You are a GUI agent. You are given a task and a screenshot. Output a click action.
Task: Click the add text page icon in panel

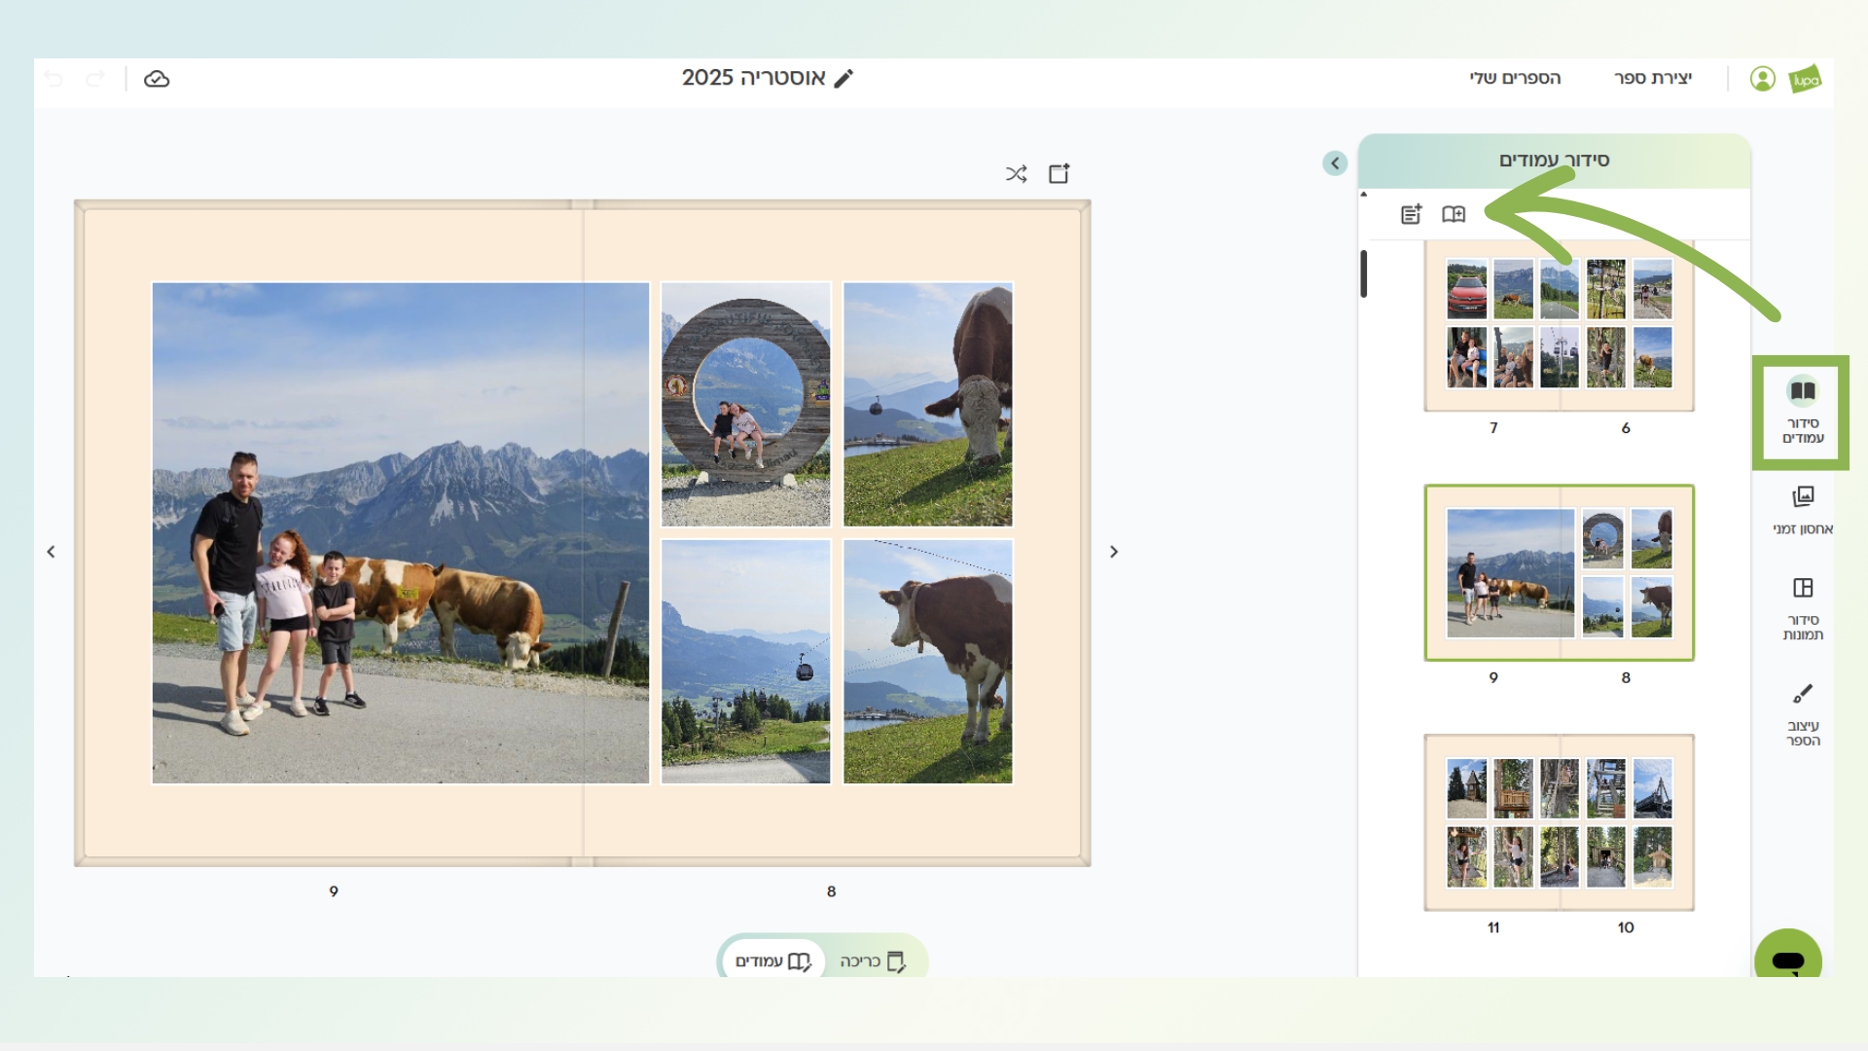[x=1411, y=214]
